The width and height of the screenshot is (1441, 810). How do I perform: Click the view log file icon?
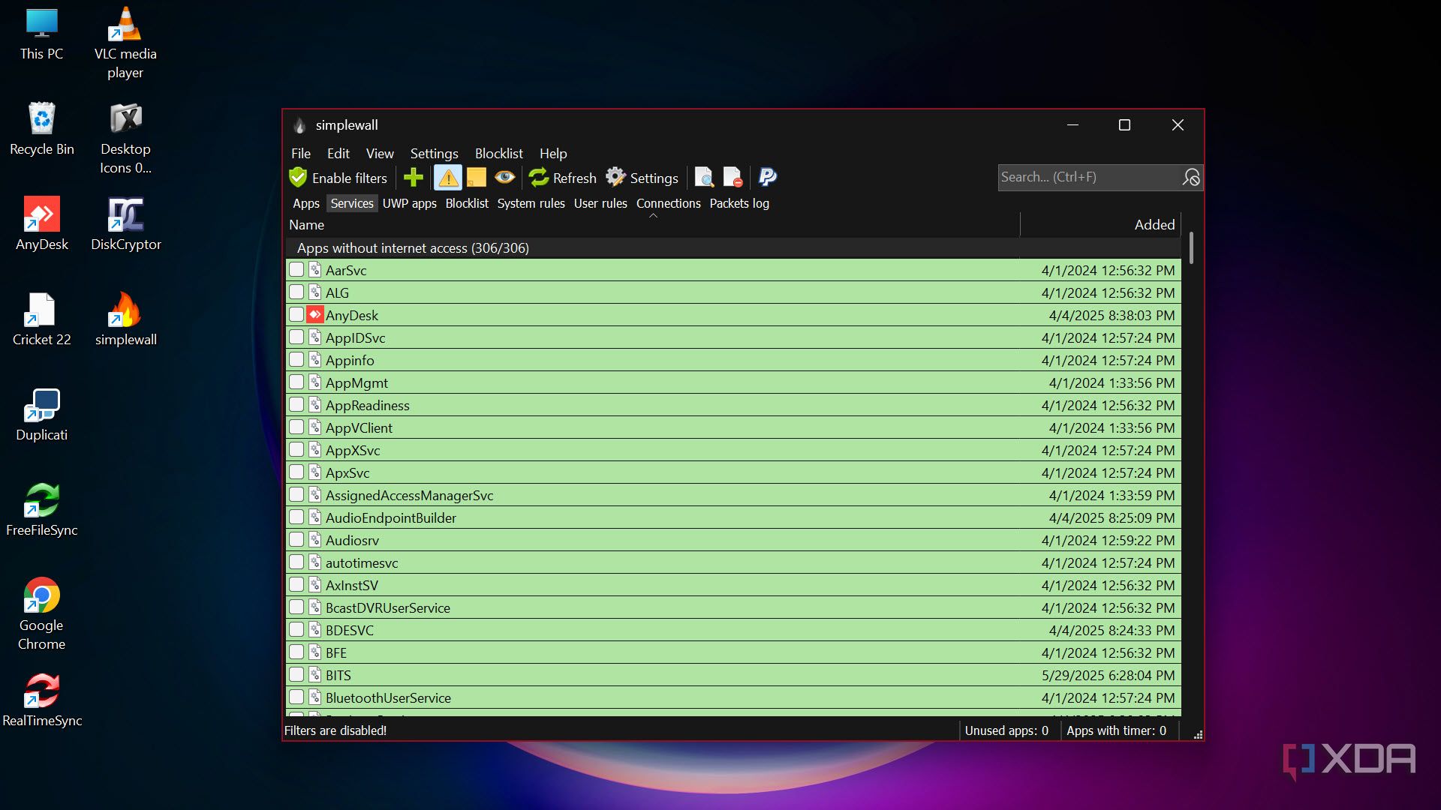point(704,178)
